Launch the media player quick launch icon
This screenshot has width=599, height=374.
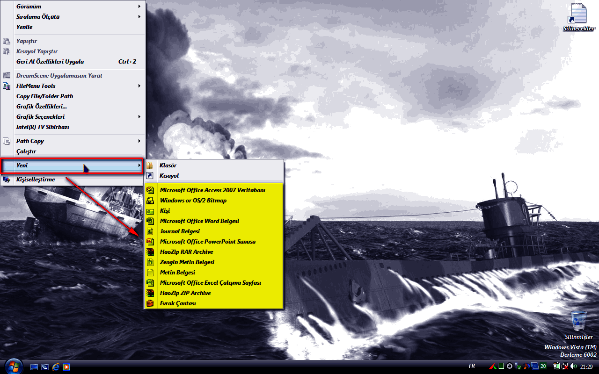(66, 367)
